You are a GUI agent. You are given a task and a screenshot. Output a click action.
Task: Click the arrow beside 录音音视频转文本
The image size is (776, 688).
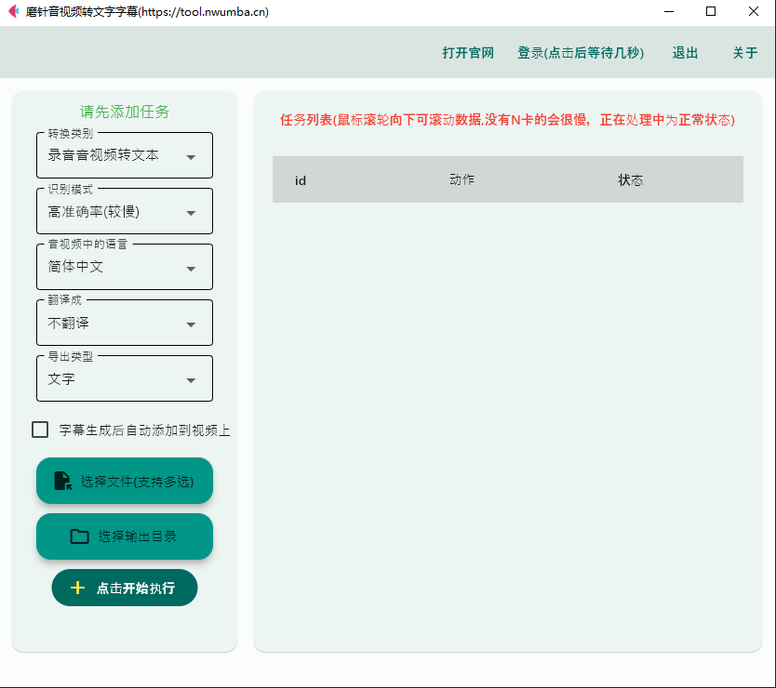coord(191,157)
